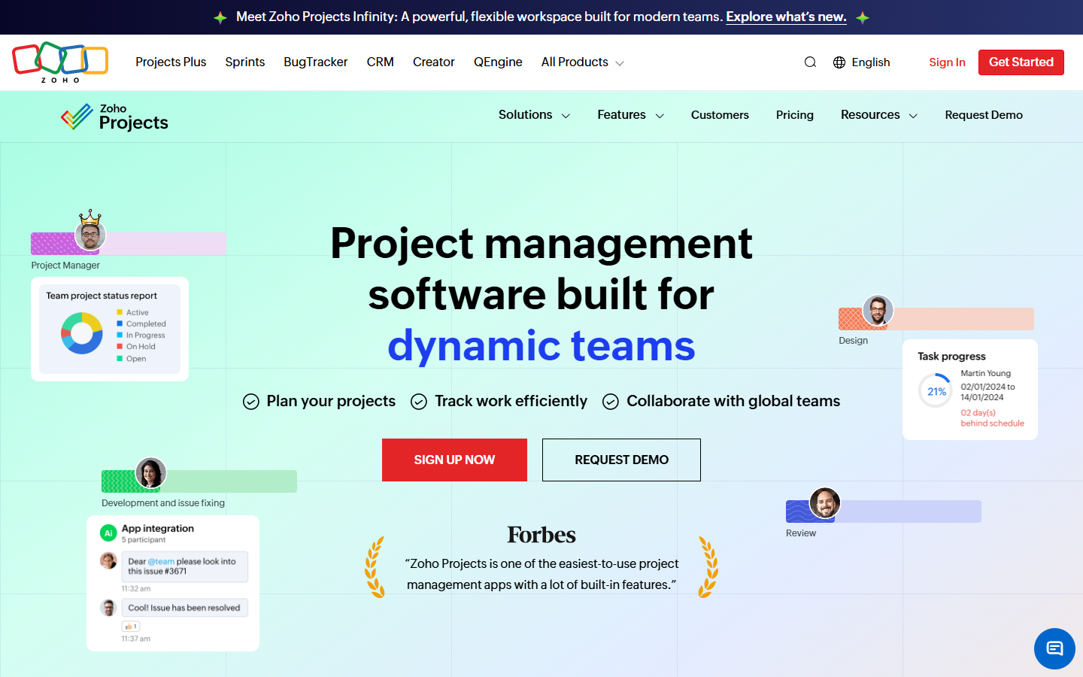Click the outlined REQUEST DEMO button

[621, 460]
